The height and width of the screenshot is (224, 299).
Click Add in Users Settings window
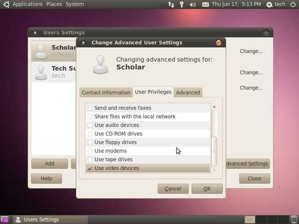pyautogui.click(x=50, y=164)
